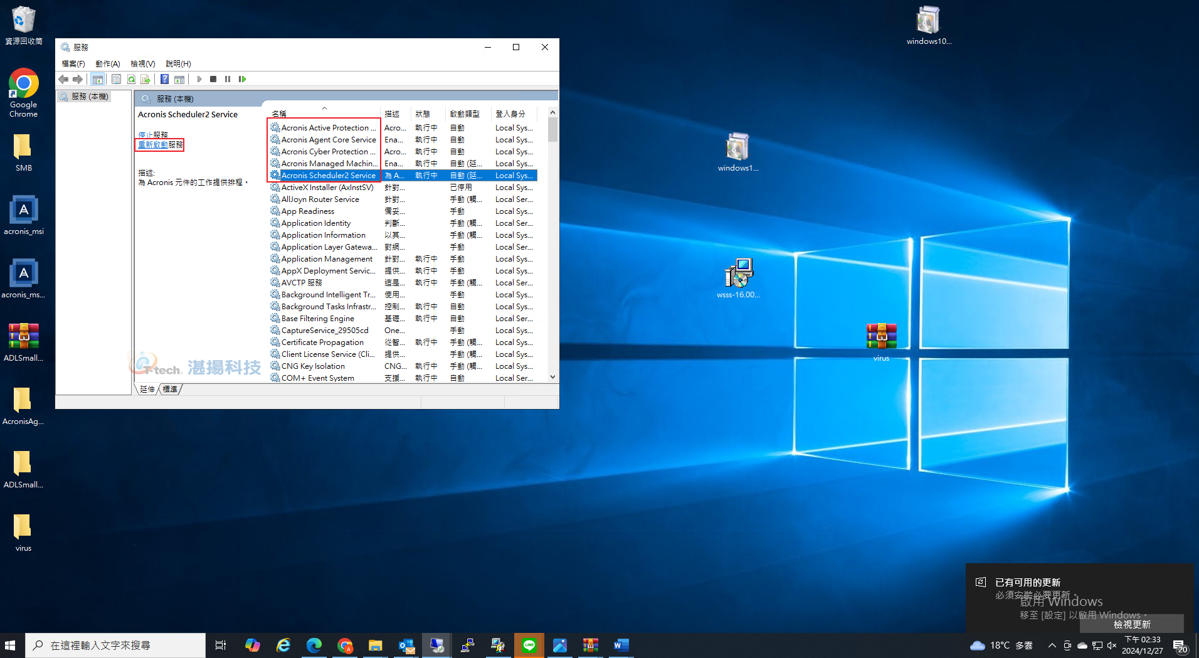Open the Action Center notifications icon
1199x658 pixels.
point(1181,646)
